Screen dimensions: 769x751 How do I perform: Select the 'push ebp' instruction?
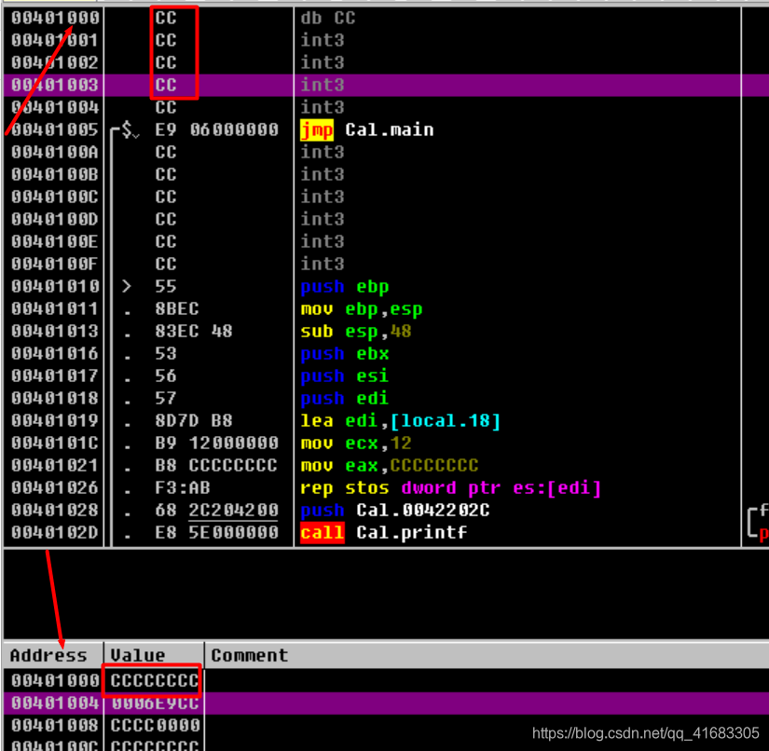(344, 287)
